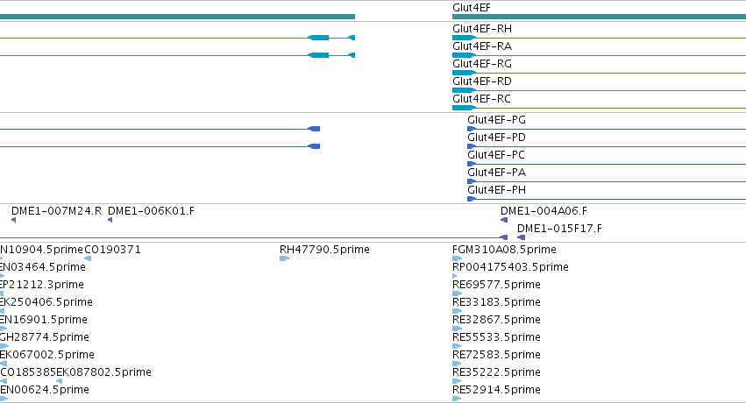
Task: Click the Glut4EF gene label
Action: pos(471,8)
